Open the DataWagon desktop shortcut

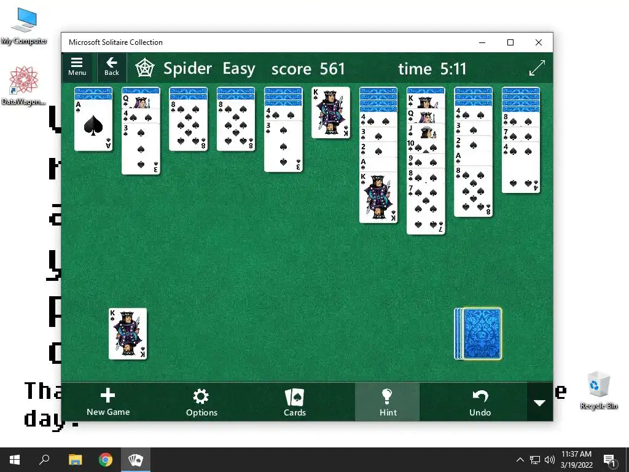pos(24,86)
